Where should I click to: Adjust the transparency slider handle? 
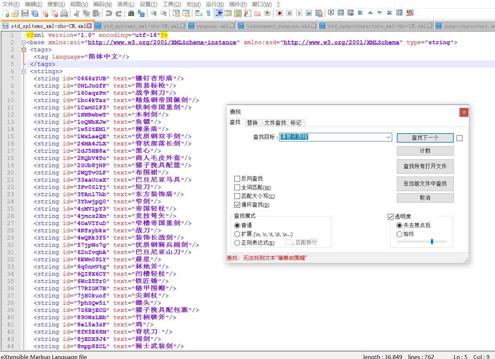click(x=432, y=241)
